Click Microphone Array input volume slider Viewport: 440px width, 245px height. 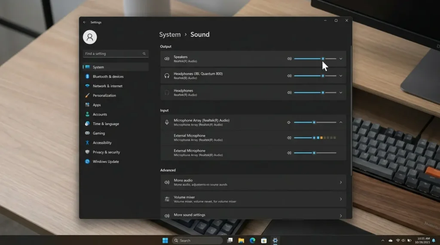(315, 122)
